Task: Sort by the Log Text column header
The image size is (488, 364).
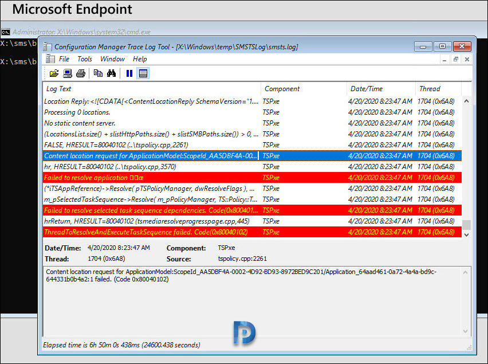Action: click(152, 89)
